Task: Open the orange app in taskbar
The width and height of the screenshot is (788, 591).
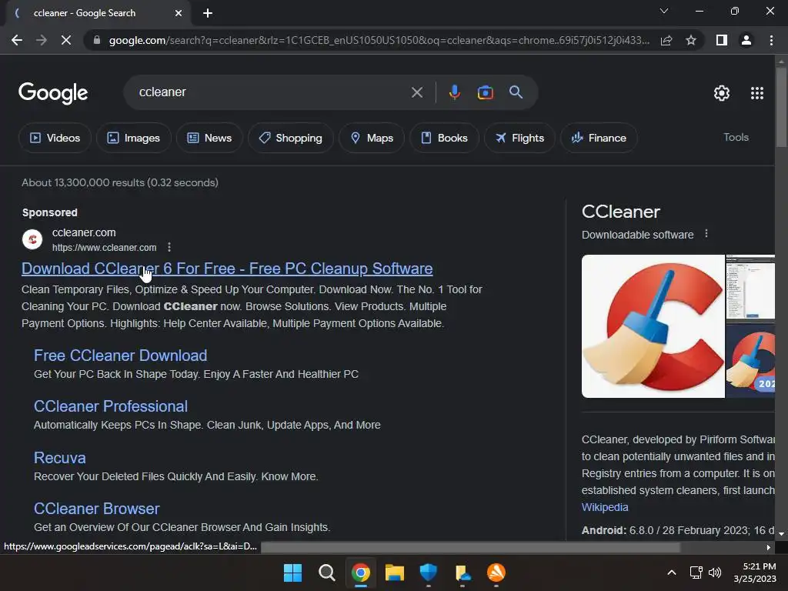Action: (496, 573)
